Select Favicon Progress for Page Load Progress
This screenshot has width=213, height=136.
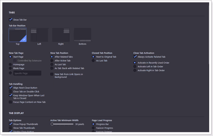(93, 128)
